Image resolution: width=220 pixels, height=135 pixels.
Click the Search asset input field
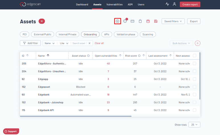[79, 43]
